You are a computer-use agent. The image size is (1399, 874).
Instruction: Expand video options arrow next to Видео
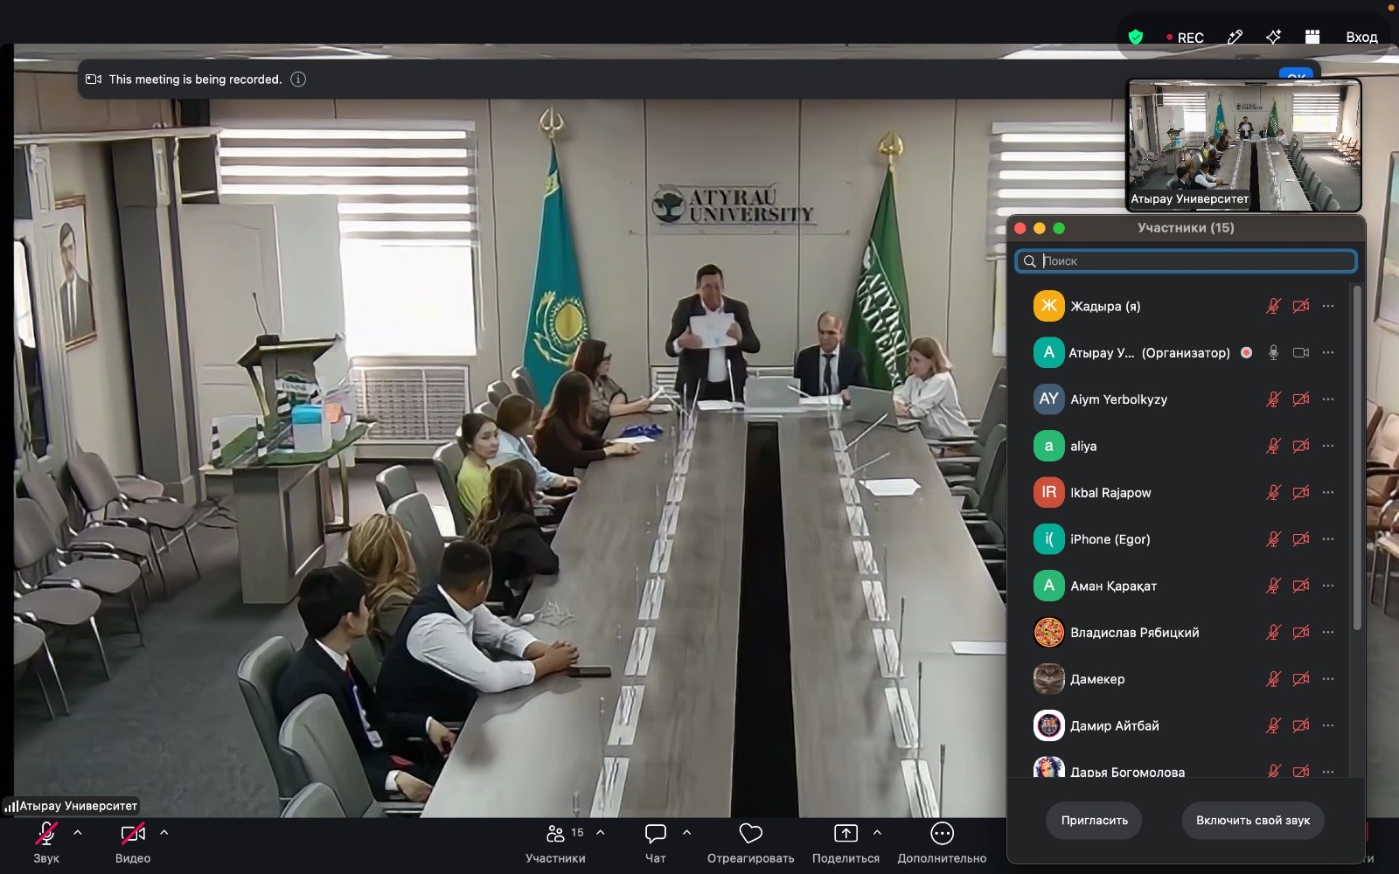[x=164, y=833]
